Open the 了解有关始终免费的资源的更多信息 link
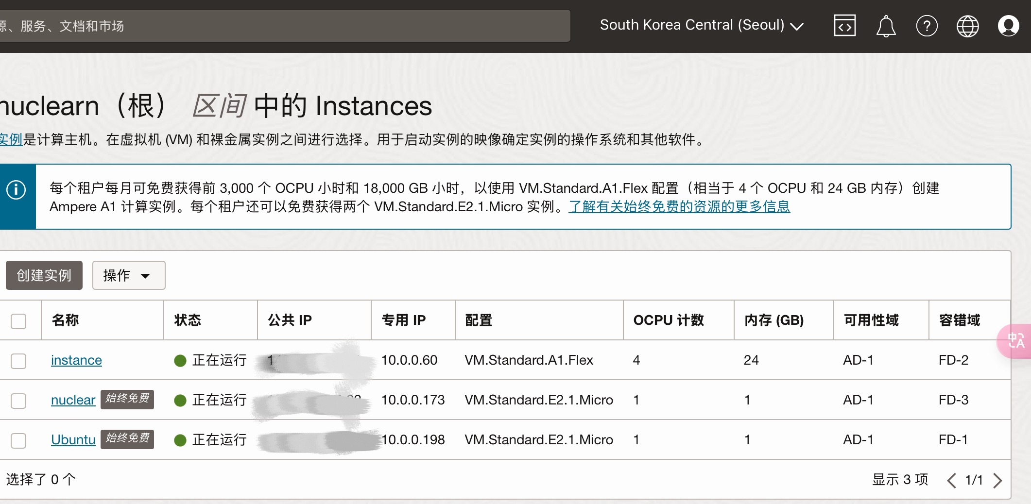Screen dimensions: 1031x504 679,207
